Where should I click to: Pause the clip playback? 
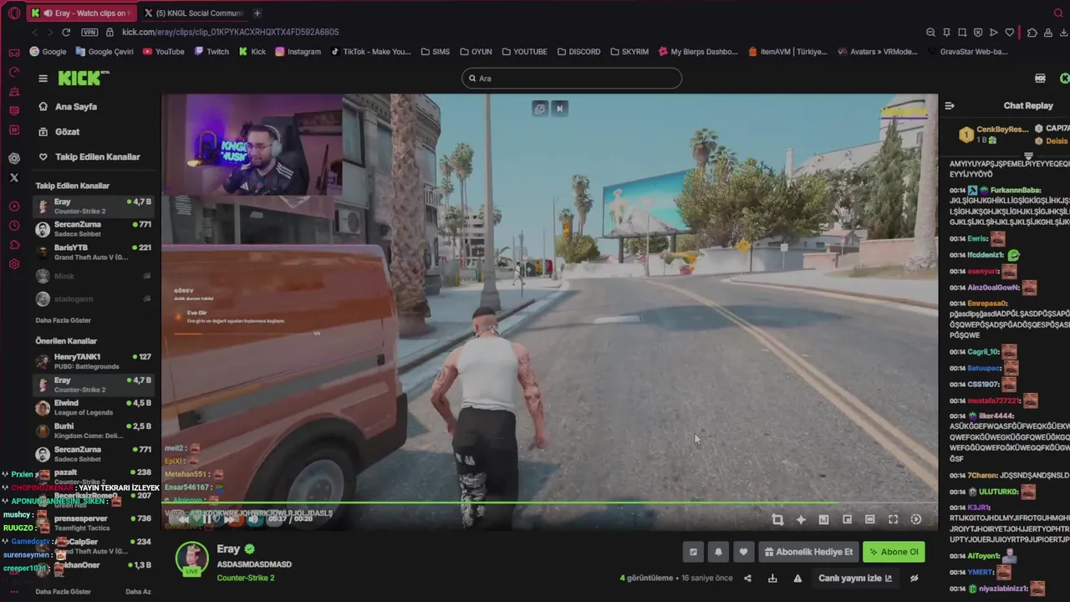207,519
